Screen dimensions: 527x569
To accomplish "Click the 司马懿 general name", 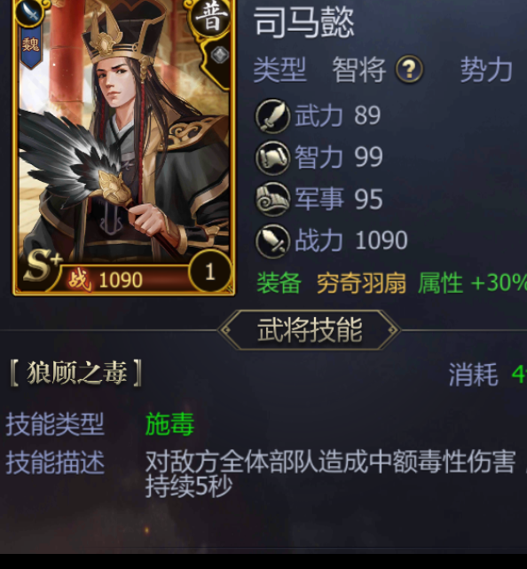I will click(304, 22).
